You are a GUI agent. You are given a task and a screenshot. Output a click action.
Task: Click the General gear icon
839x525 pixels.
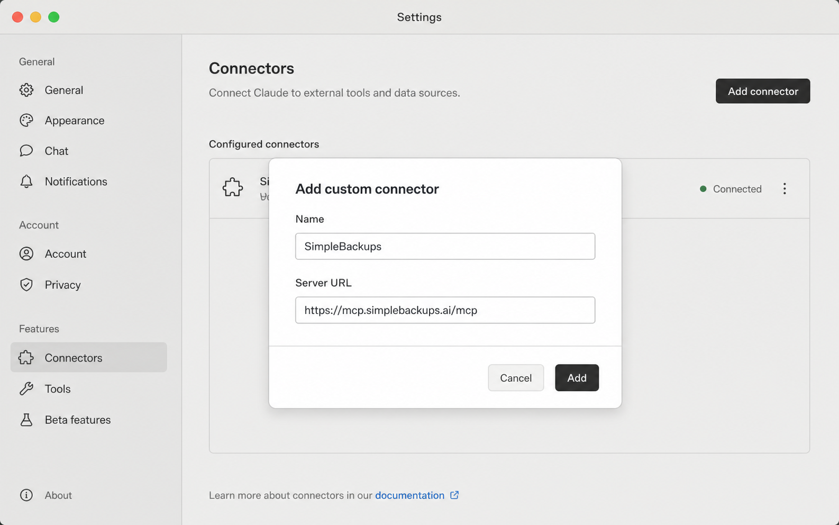26,90
